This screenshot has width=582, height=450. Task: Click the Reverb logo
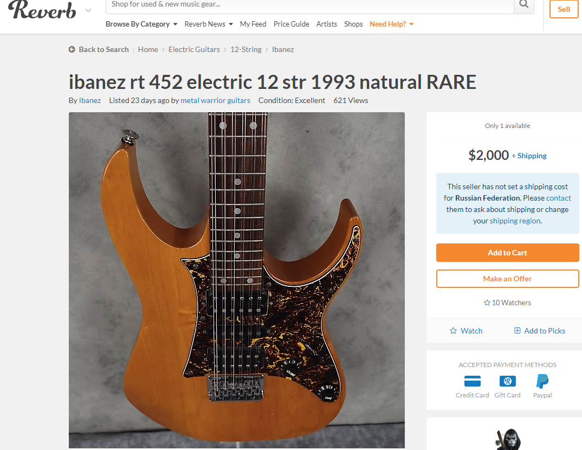point(42,10)
